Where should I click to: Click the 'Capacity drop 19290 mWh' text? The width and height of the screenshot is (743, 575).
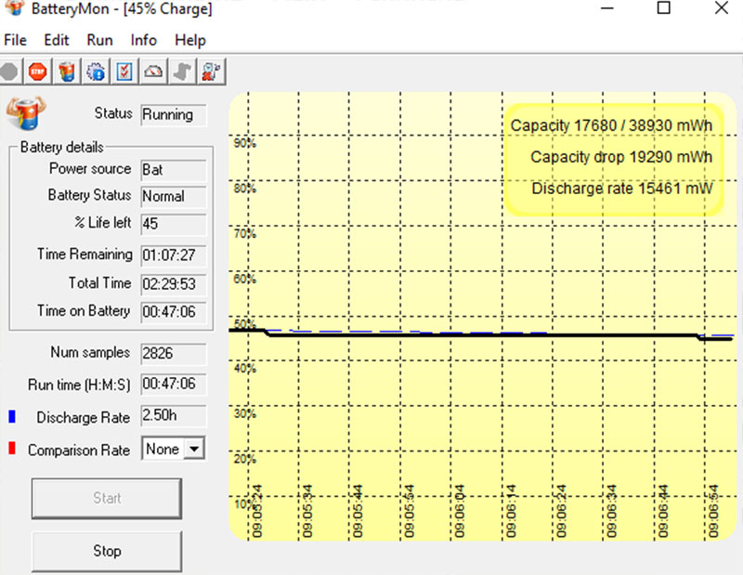pyautogui.click(x=621, y=157)
